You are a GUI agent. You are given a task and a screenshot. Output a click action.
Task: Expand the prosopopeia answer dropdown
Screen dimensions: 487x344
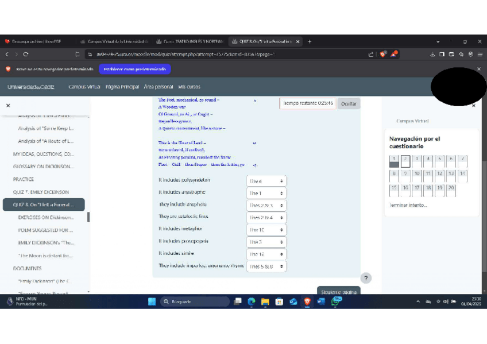point(266,242)
